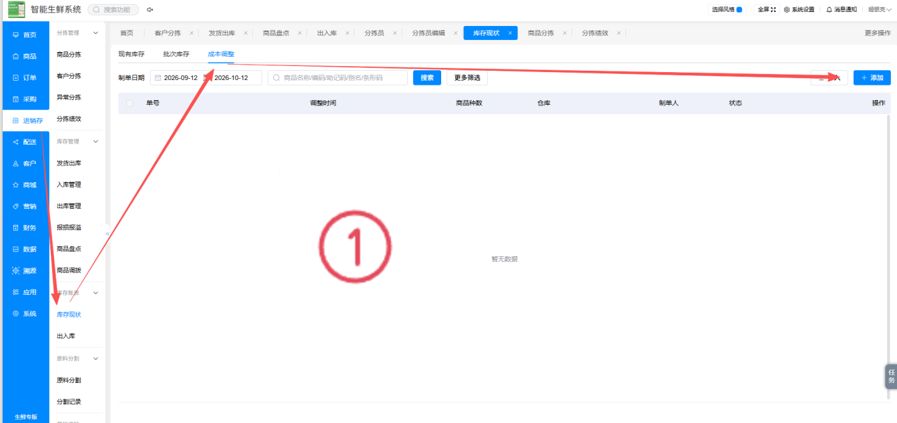Click the speaker icon beside the search box
The height and width of the screenshot is (423, 897).
click(x=150, y=10)
